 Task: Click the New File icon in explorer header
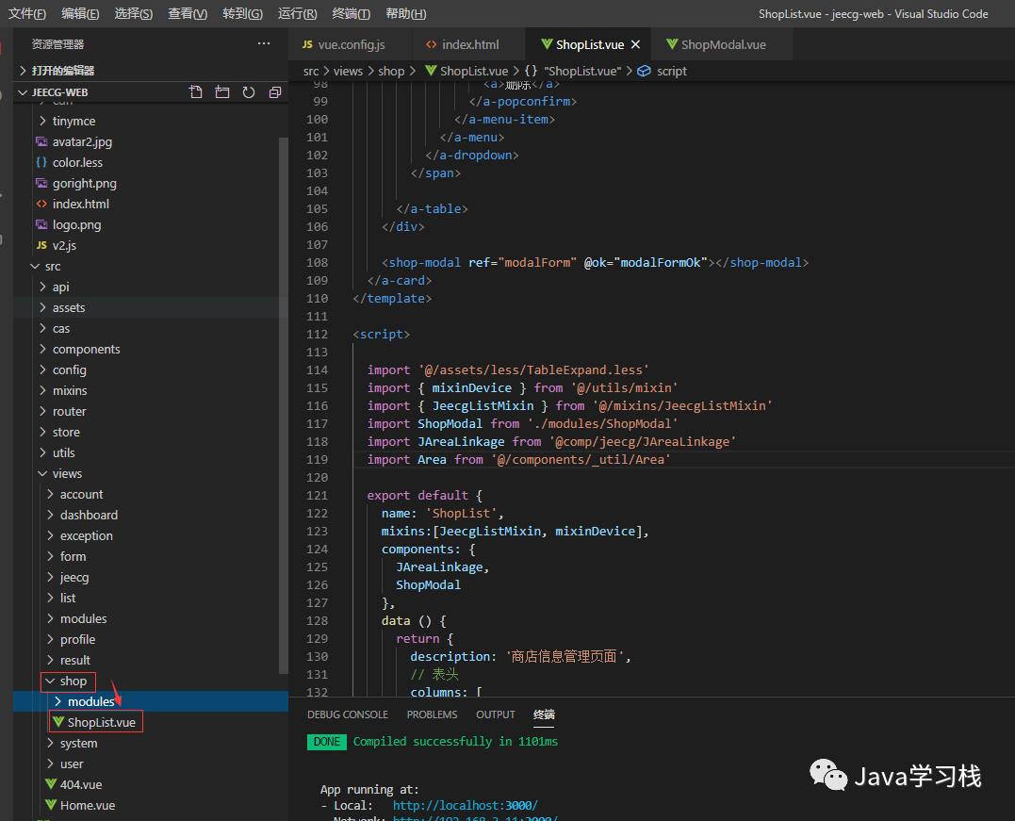coord(196,92)
